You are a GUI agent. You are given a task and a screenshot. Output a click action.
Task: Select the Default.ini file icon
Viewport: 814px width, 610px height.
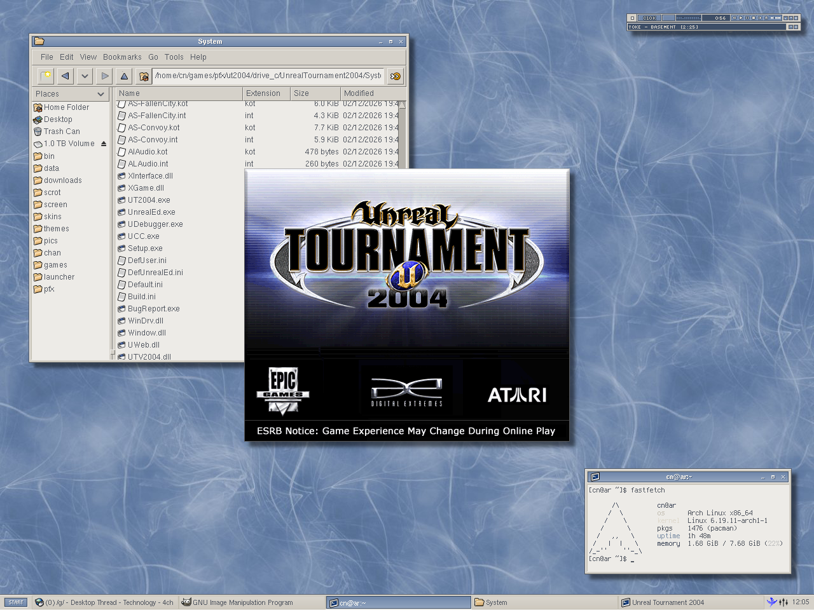(121, 285)
